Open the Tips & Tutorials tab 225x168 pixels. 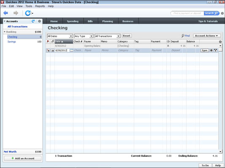(208, 21)
